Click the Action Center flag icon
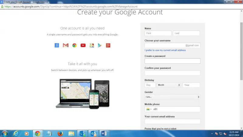This screenshot has height=137, width=243. point(216,134)
